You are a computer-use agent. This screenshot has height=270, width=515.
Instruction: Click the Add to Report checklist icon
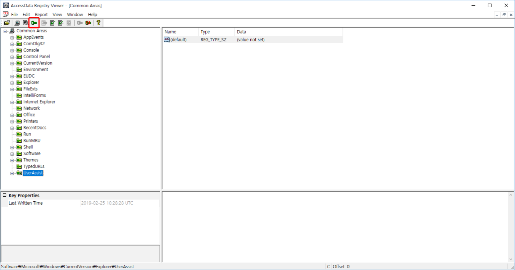(53, 23)
